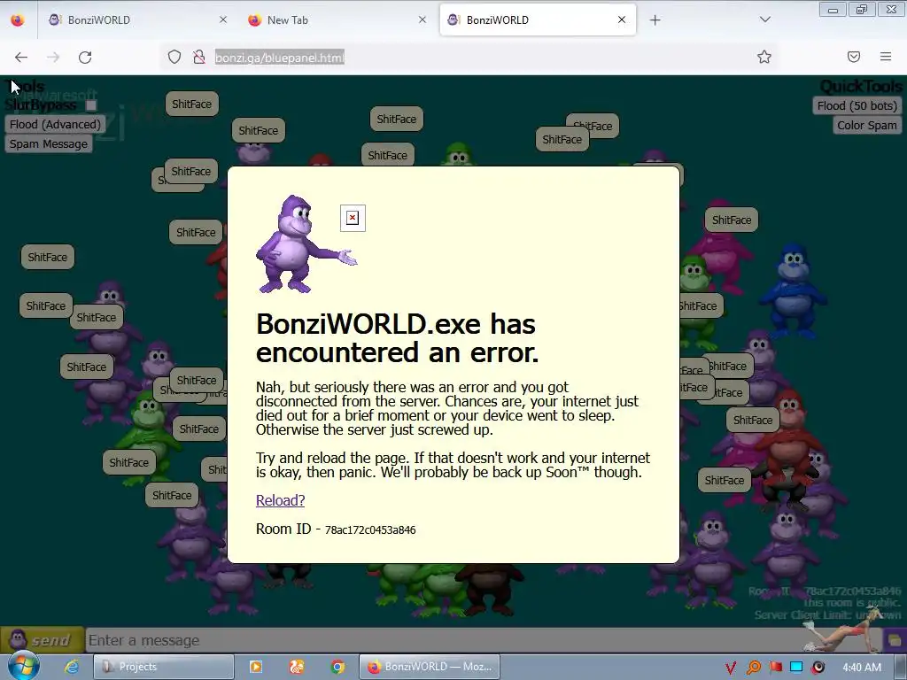This screenshot has width=907, height=680.
Task: Open the Projects taskbar window
Action: pos(164,667)
